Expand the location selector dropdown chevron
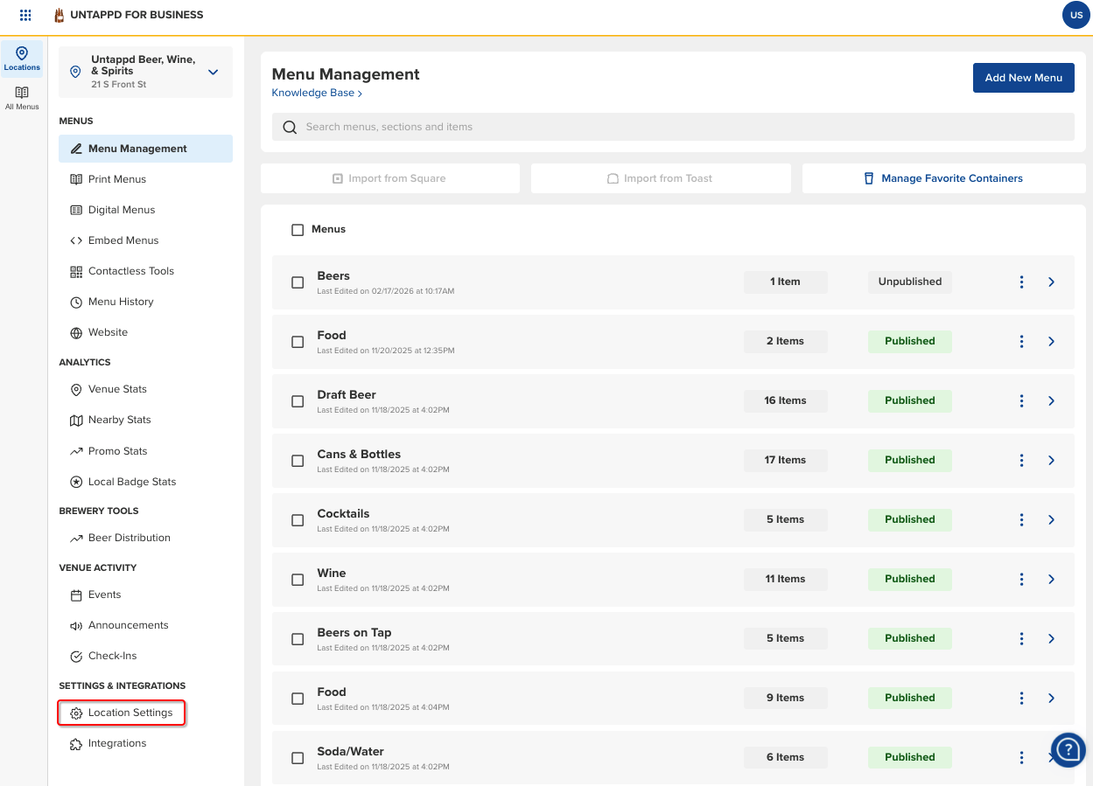Image resolution: width=1093 pixels, height=786 pixels. tap(213, 72)
